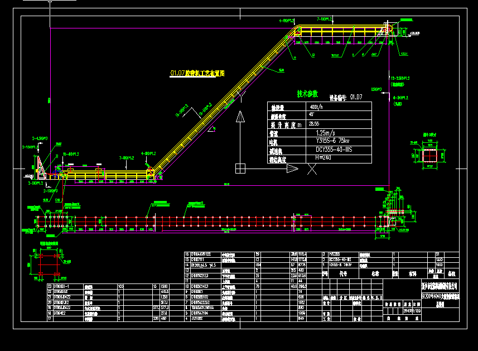Click the belt speed value 1.25m/s
The height and width of the screenshot is (351, 478).
click(x=325, y=132)
